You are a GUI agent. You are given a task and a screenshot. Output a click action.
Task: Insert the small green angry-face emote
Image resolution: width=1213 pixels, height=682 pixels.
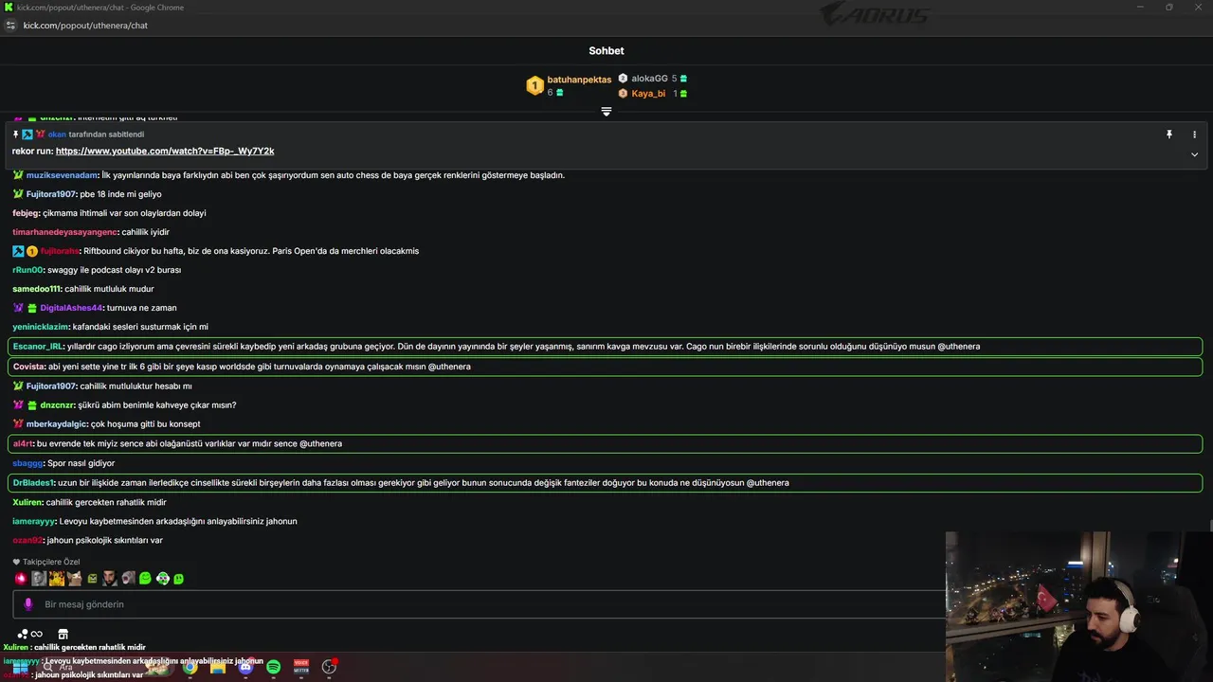pos(92,579)
